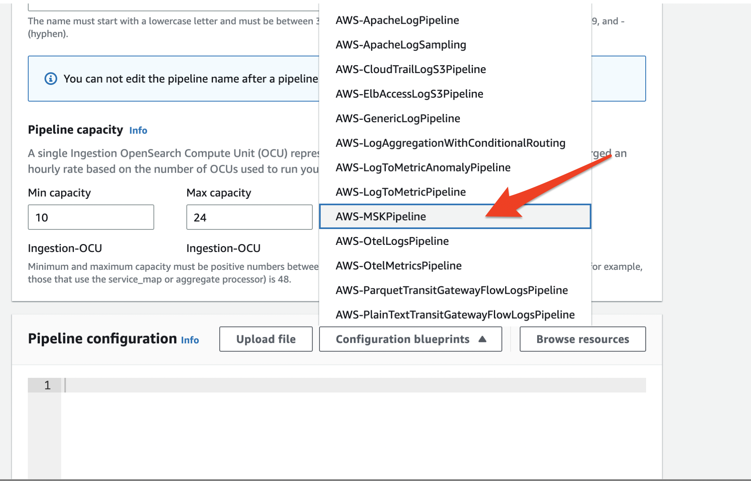Choose AWS-ElbAccessLogS3Pipeline blueprint

click(x=455, y=94)
